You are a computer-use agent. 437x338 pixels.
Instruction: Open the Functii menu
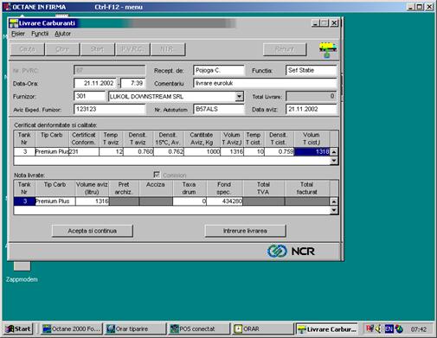[40, 34]
